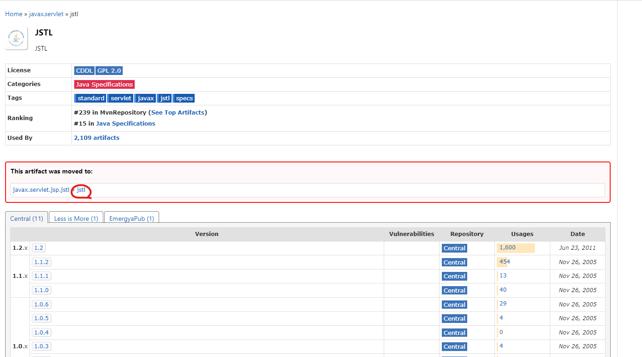642x357 pixels.
Task: Click the Jun 23, 2011 date cell
Action: pyautogui.click(x=577, y=248)
